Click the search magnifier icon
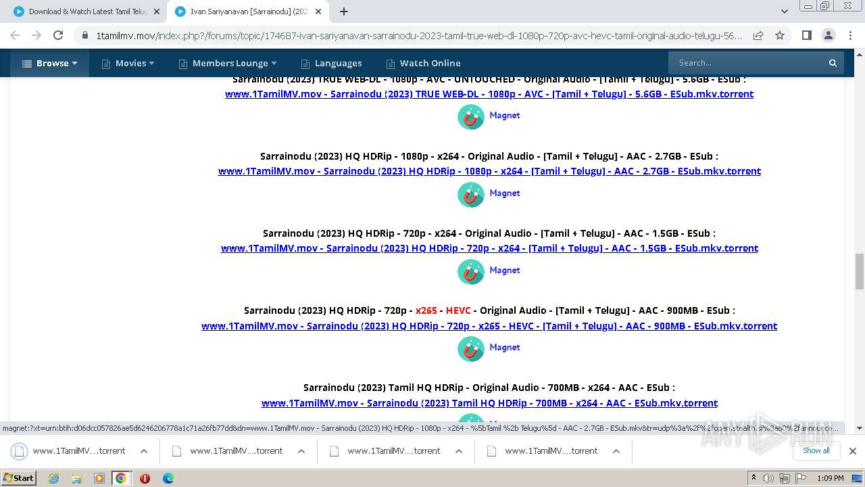 point(833,63)
